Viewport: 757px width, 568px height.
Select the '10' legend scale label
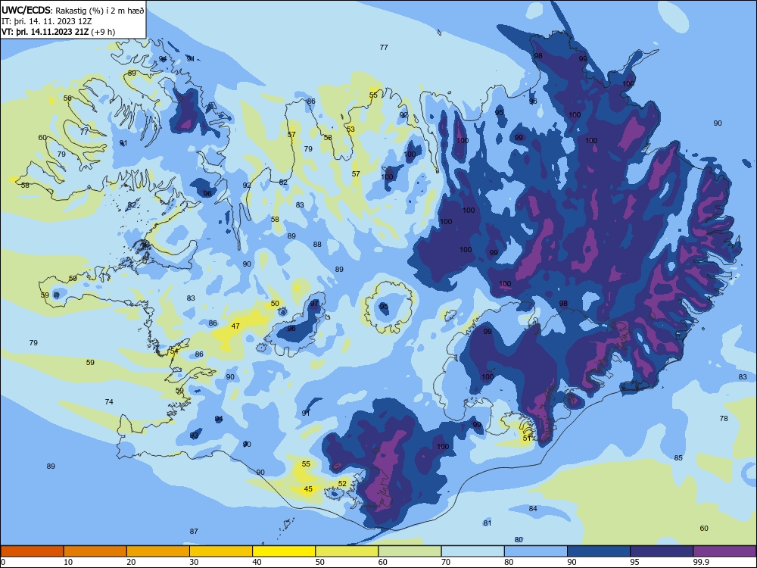coord(68,562)
